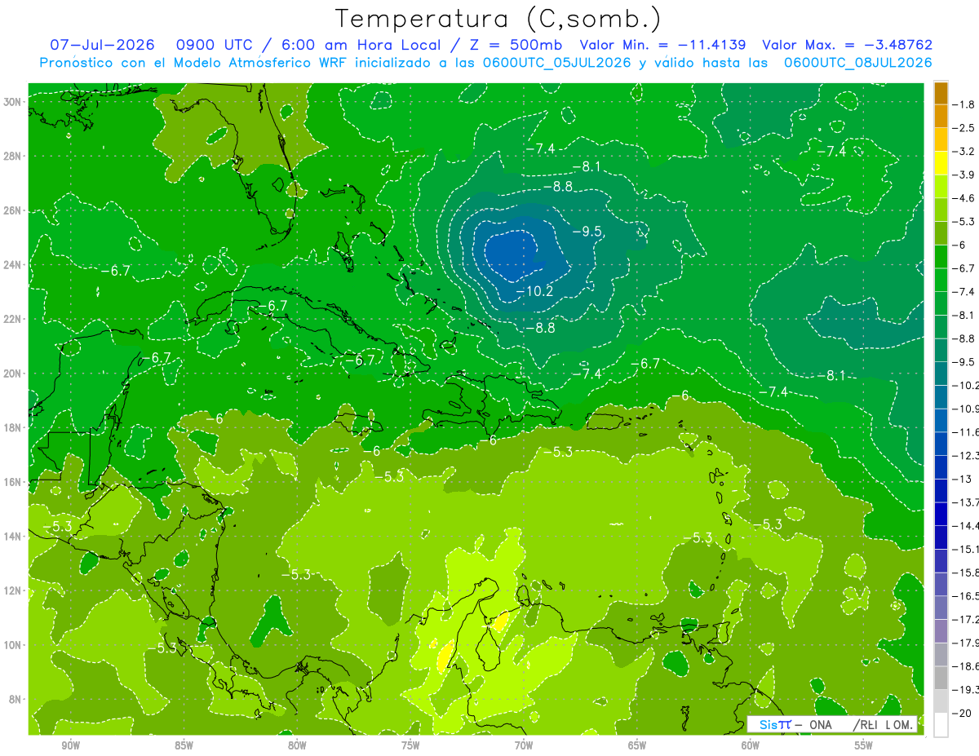Screen dimensions: 979x756
Task: Click the "28N" latitude axis label
Action: pos(12,156)
